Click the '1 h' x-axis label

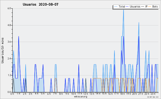(19, 94)
